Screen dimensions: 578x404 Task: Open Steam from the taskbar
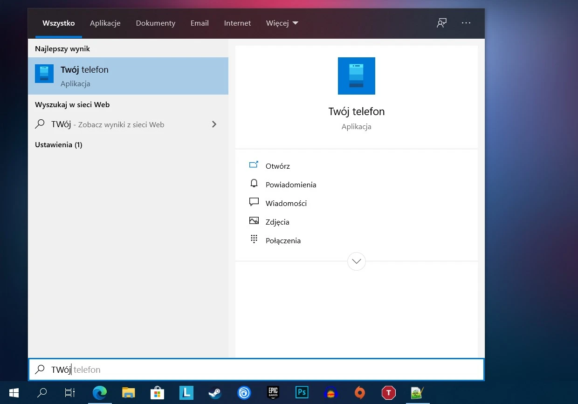(x=215, y=393)
